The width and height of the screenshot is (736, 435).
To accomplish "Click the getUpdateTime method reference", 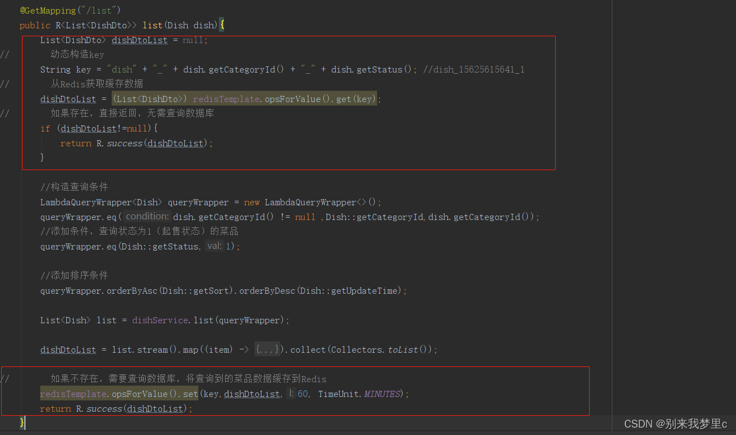I will (363, 290).
